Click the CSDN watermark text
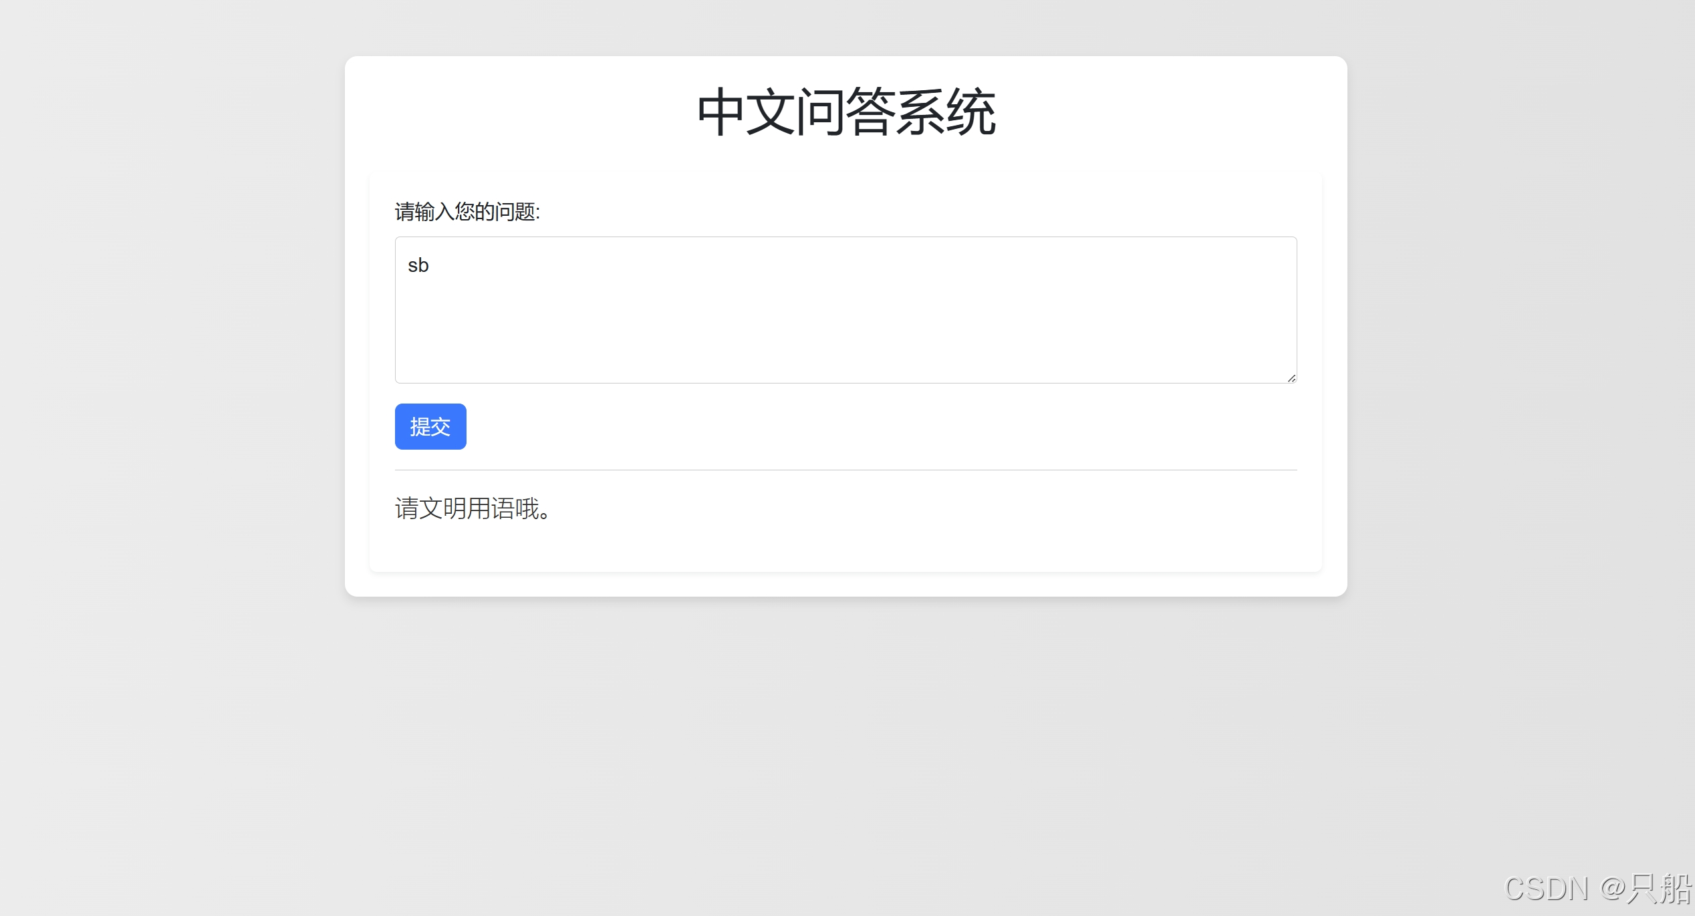This screenshot has width=1695, height=916. (x=1546, y=889)
